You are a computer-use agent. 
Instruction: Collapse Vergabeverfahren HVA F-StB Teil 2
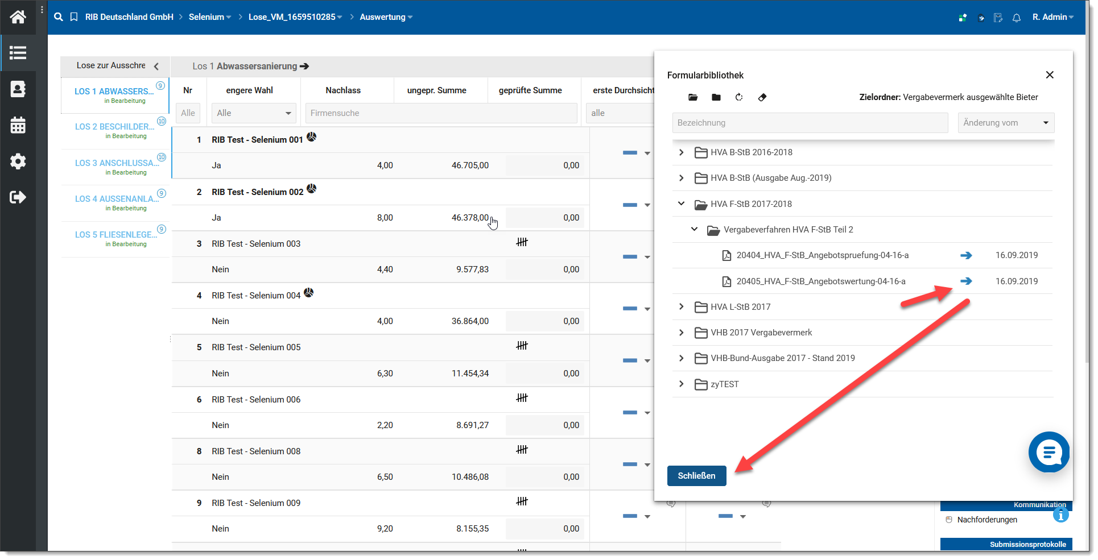click(x=695, y=229)
